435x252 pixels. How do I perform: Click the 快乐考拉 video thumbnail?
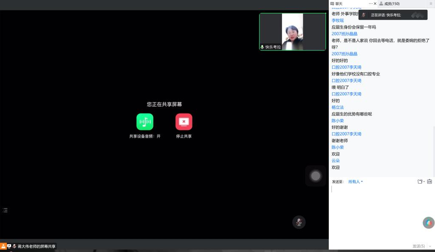(292, 32)
